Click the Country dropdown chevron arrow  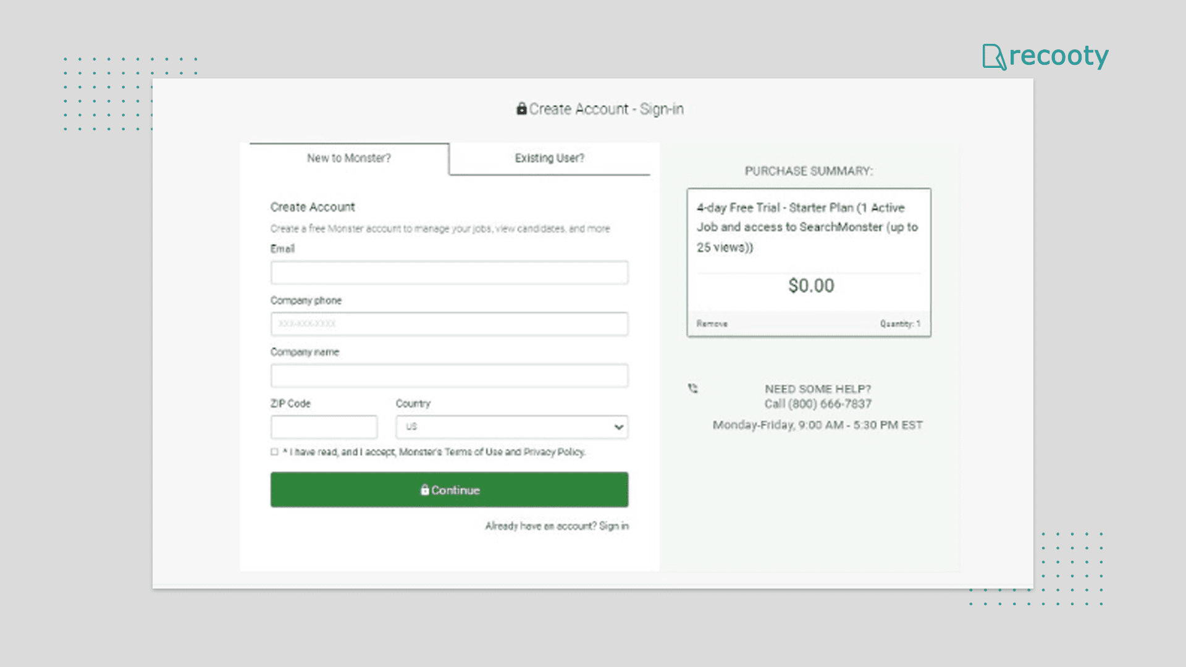click(618, 427)
